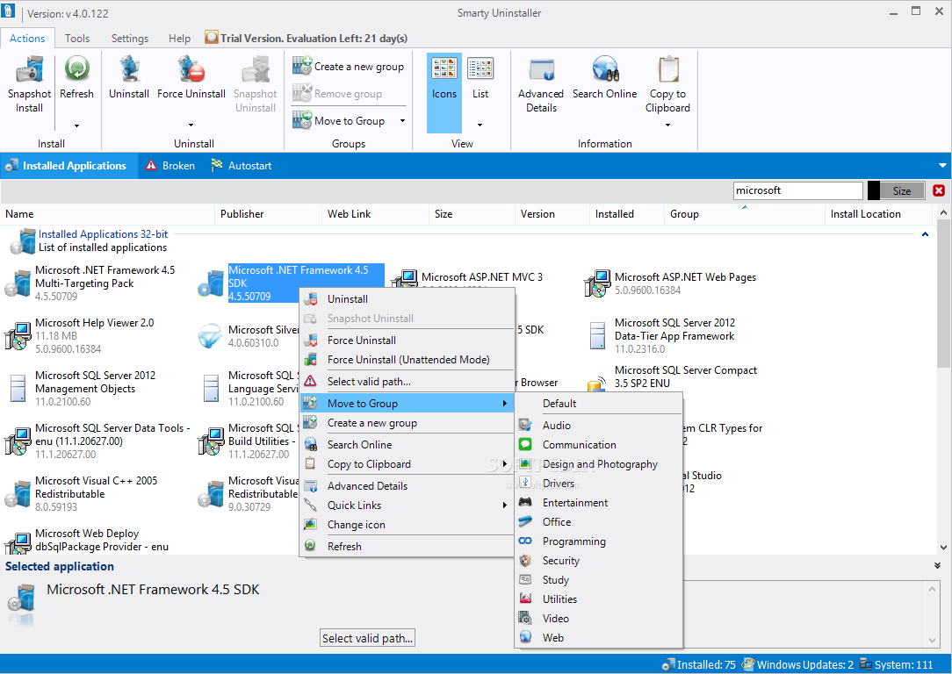Click the Select valid path... button
Screen dimensions: 952x674
[x=367, y=638]
